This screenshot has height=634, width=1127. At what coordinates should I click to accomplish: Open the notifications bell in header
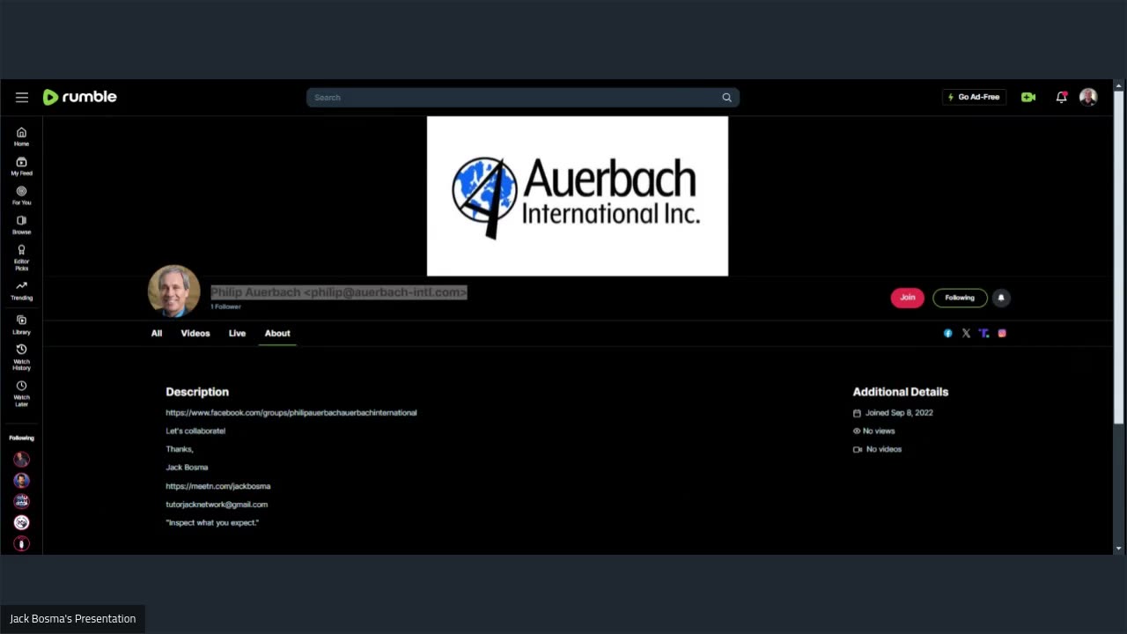tap(1061, 97)
